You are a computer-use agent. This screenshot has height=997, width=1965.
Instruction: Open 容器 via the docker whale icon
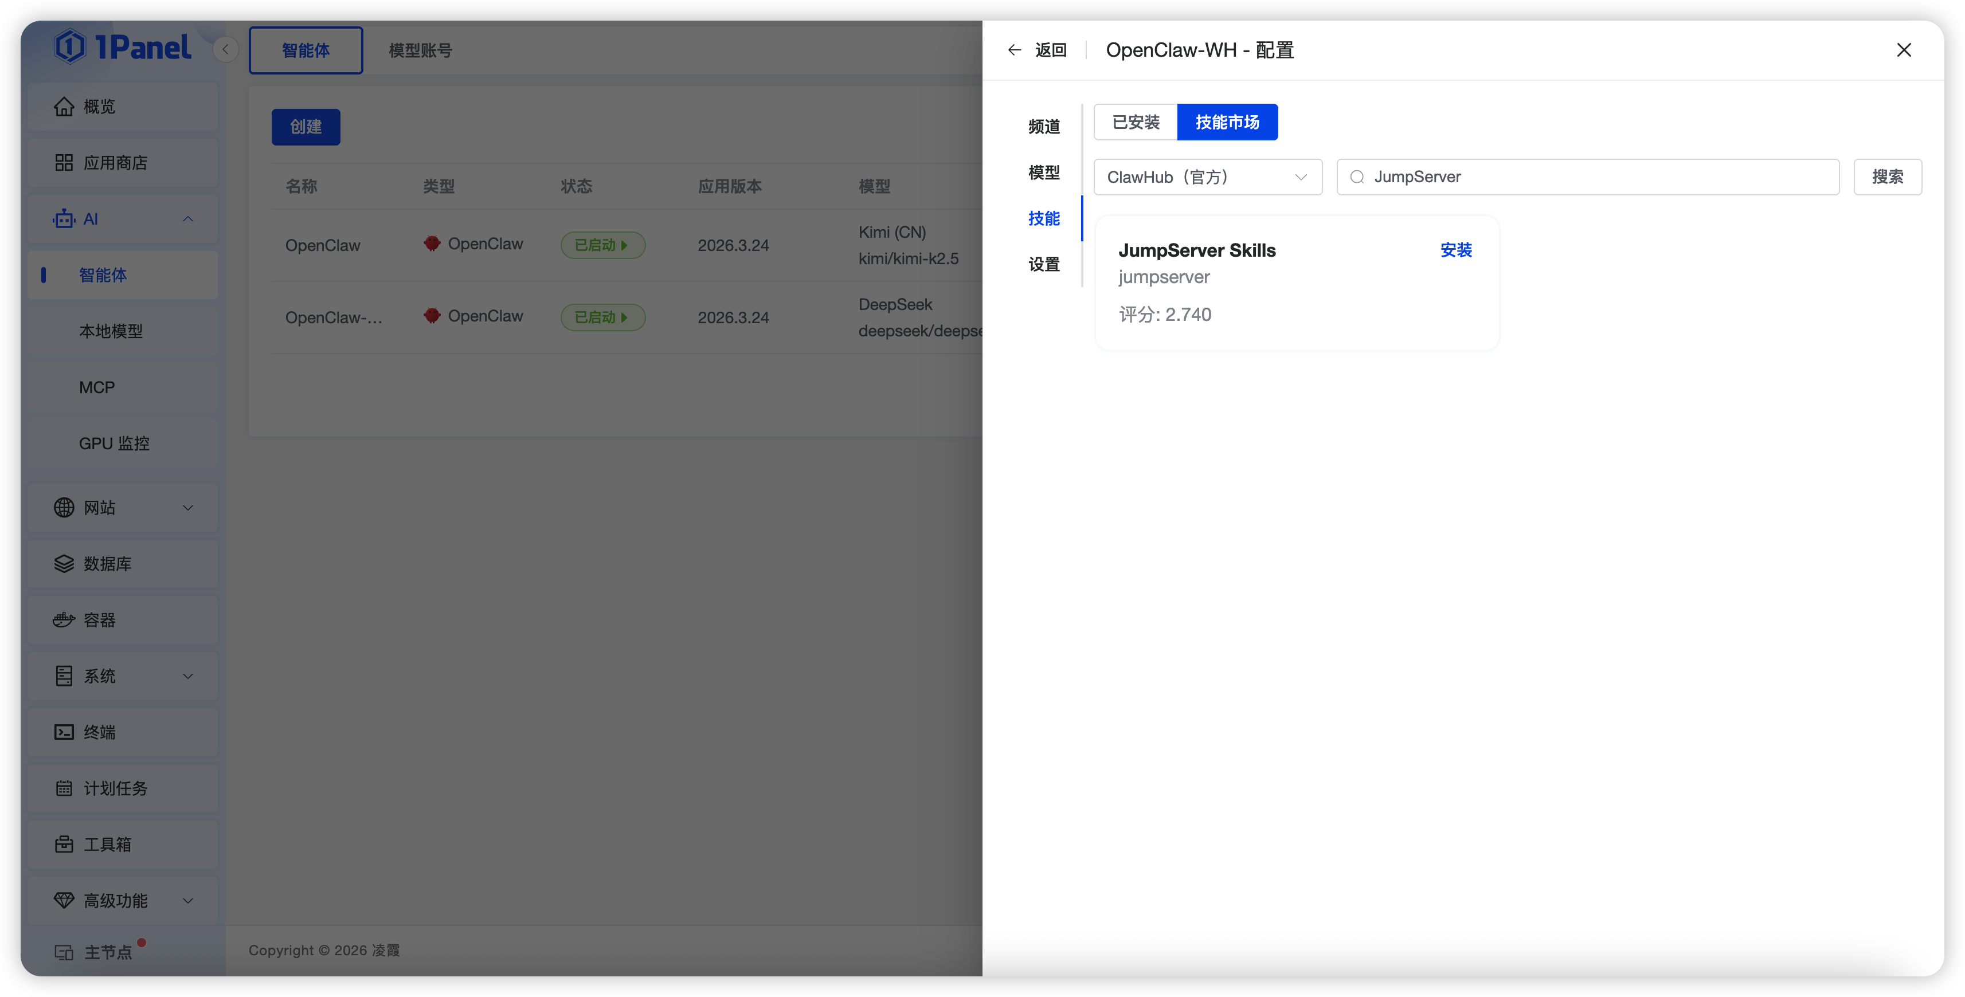(x=64, y=620)
